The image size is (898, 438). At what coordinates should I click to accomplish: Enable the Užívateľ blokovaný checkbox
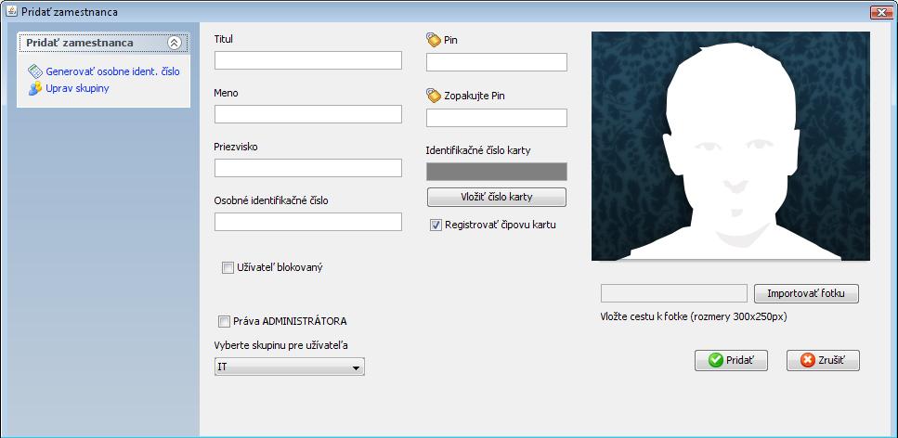pyautogui.click(x=228, y=267)
